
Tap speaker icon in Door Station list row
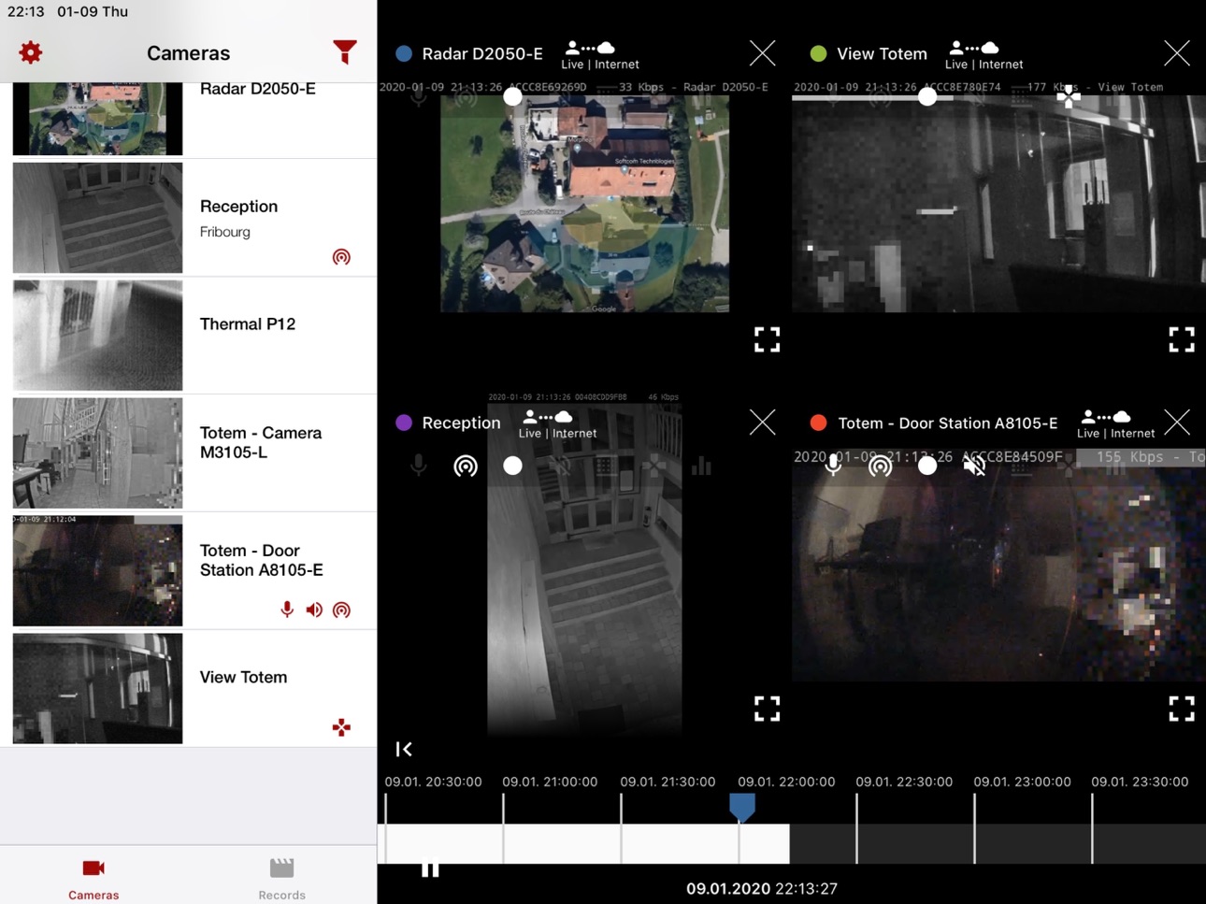click(314, 610)
